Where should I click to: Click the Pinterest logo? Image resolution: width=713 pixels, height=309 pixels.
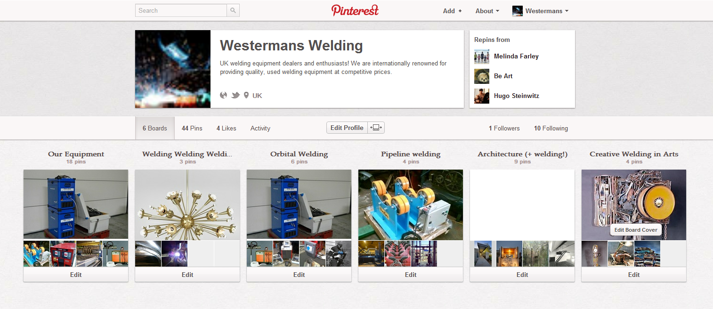click(x=355, y=10)
